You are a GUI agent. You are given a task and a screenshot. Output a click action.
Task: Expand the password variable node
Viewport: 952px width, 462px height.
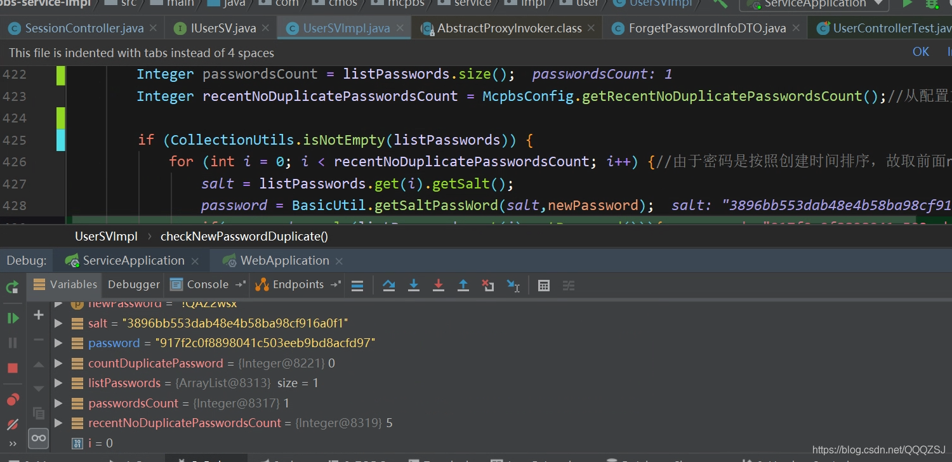pos(58,343)
